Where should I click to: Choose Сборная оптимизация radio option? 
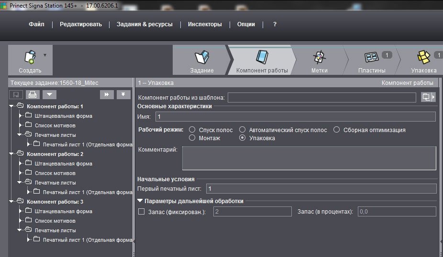(x=337, y=130)
